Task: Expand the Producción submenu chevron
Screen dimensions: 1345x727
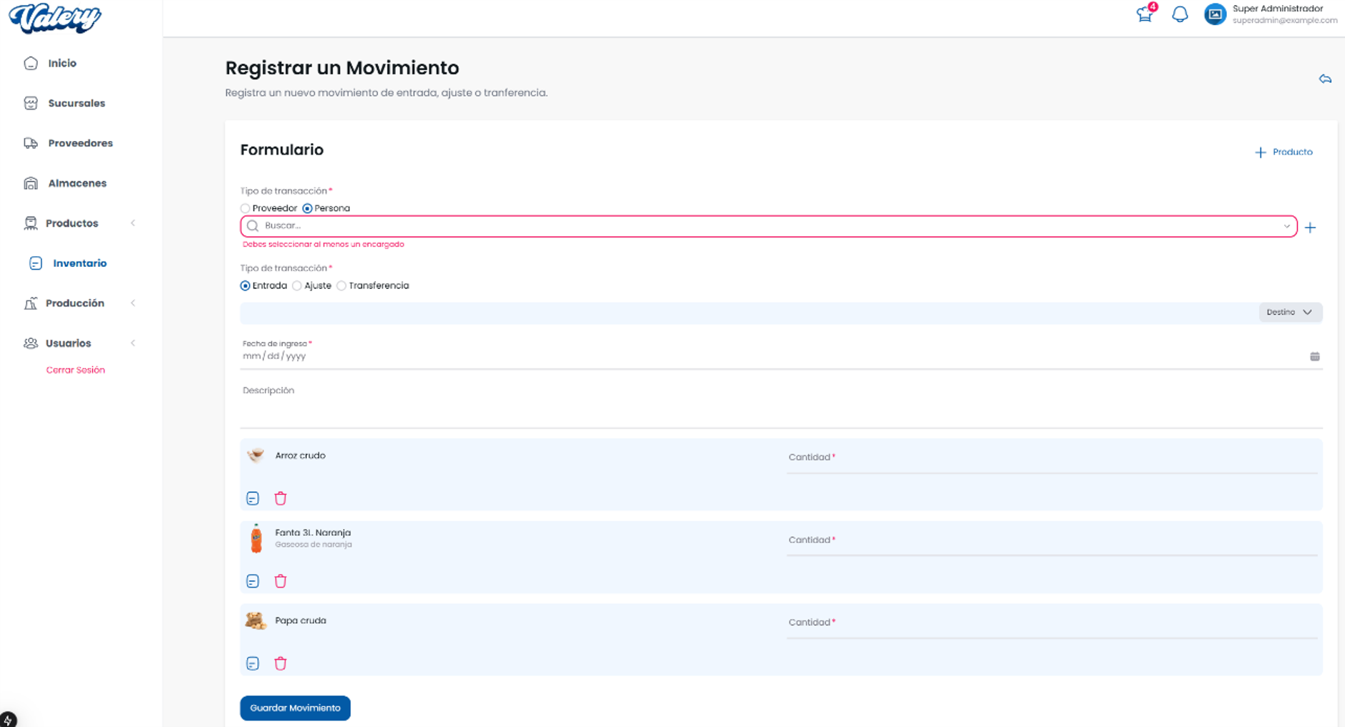Action: tap(133, 303)
